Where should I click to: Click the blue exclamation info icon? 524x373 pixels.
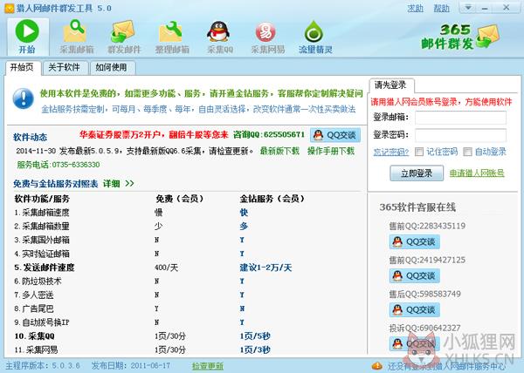[23, 98]
